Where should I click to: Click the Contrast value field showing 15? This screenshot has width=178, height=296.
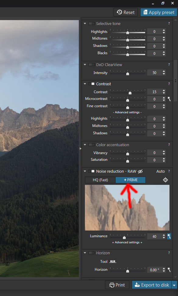[x=155, y=92]
